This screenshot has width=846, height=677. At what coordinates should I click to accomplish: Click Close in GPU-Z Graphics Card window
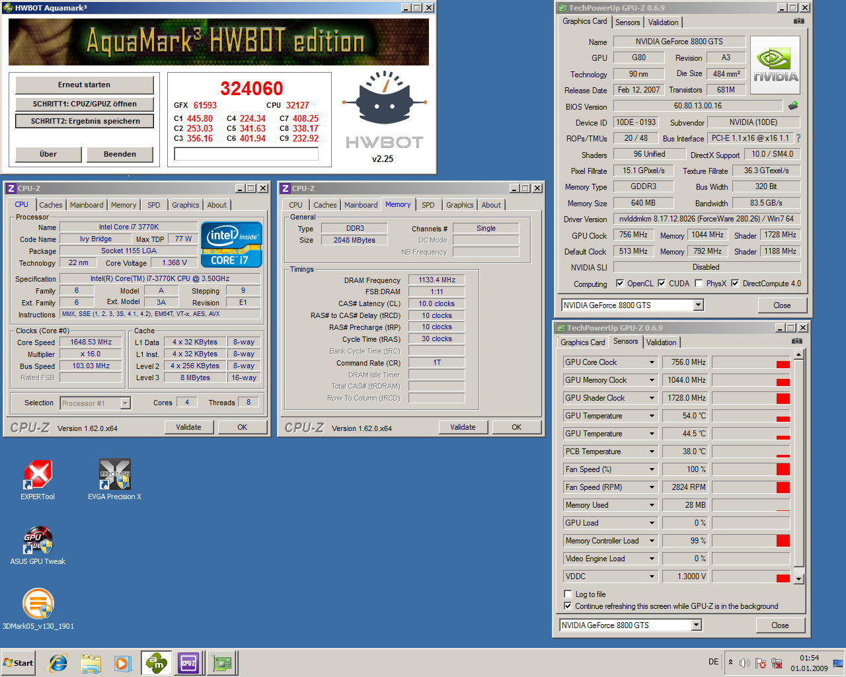click(x=782, y=305)
